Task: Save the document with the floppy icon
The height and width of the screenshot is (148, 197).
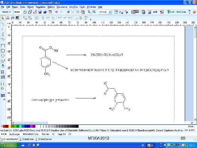Action: (x=40, y=12)
